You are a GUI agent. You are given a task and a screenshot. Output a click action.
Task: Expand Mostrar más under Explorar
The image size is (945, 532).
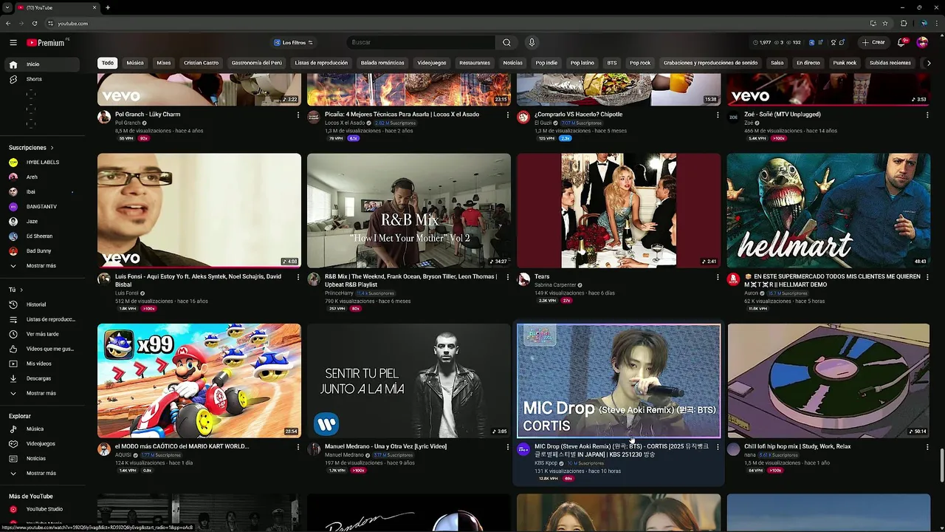(43, 473)
